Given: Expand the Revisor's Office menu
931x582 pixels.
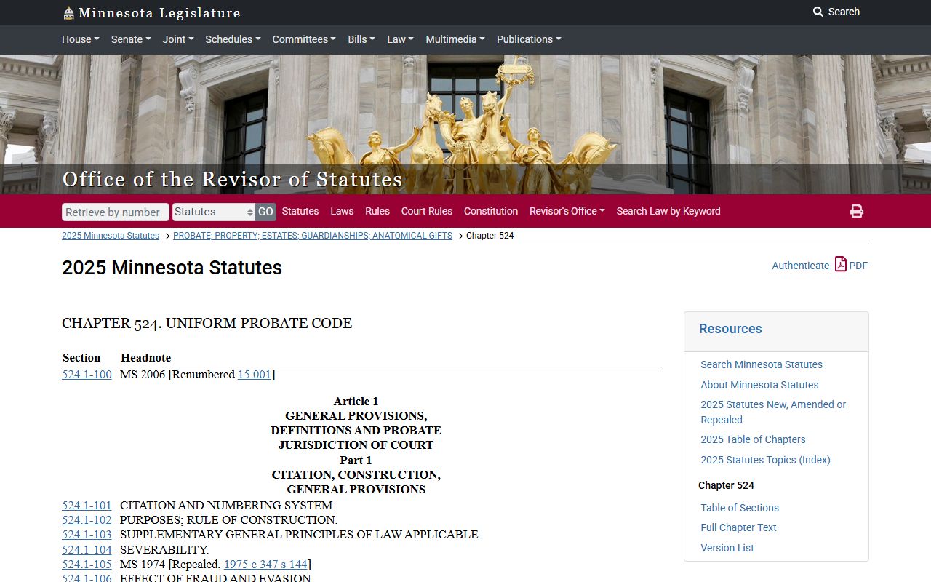Looking at the screenshot, I should click(567, 211).
